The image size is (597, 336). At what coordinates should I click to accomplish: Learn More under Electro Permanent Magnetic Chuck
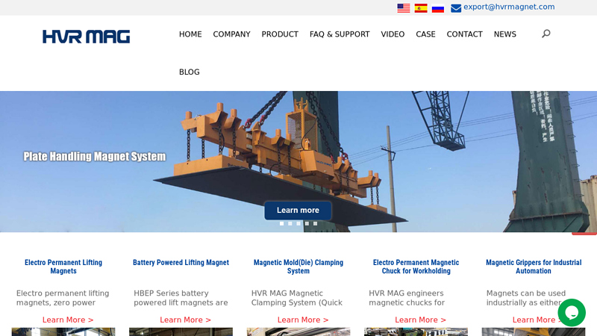(420, 320)
